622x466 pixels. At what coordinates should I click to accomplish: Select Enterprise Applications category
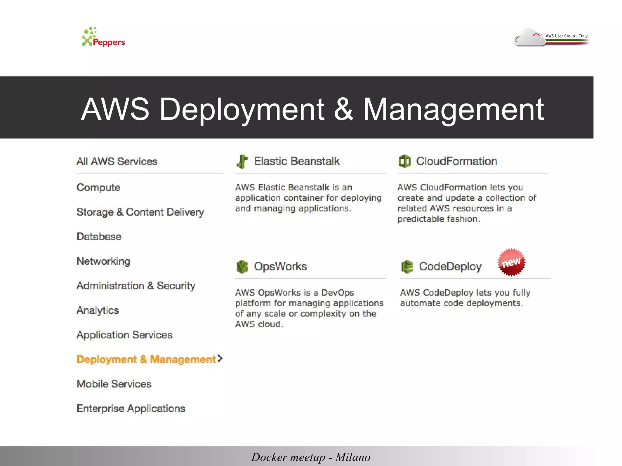[131, 409]
